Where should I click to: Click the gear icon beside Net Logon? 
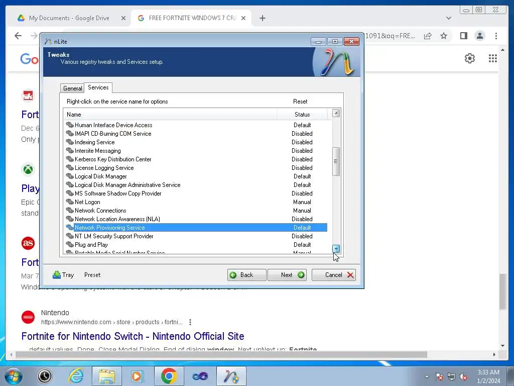[x=69, y=202]
